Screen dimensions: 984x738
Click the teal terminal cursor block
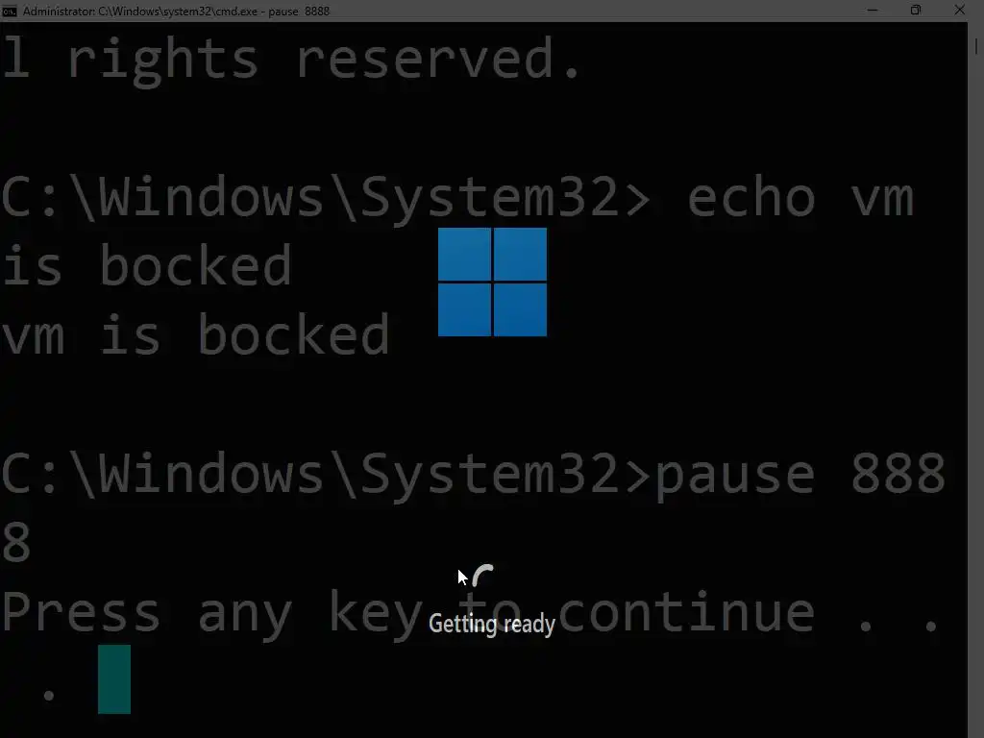coord(114,679)
